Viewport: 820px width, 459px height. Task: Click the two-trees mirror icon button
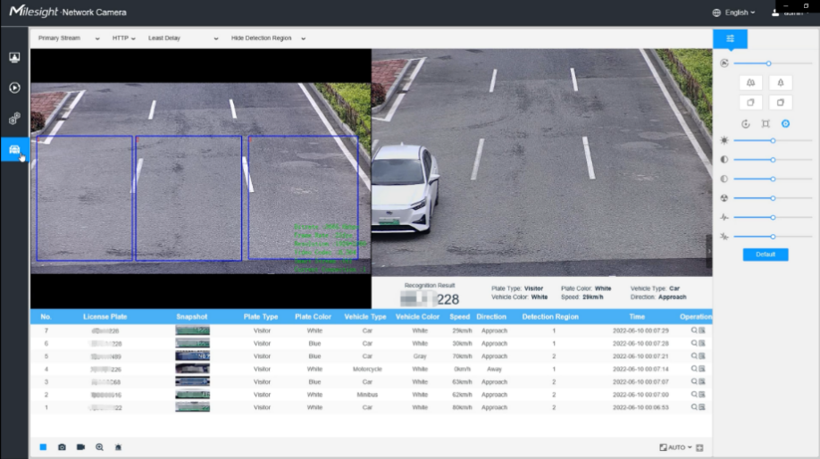point(750,82)
